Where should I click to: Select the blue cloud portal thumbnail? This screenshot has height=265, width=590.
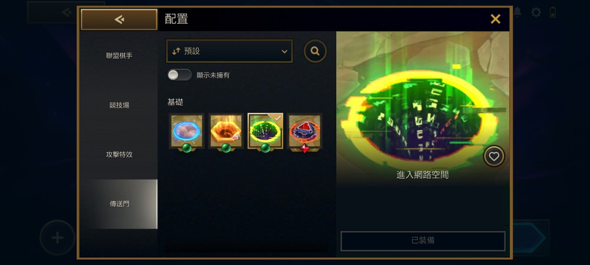187,131
